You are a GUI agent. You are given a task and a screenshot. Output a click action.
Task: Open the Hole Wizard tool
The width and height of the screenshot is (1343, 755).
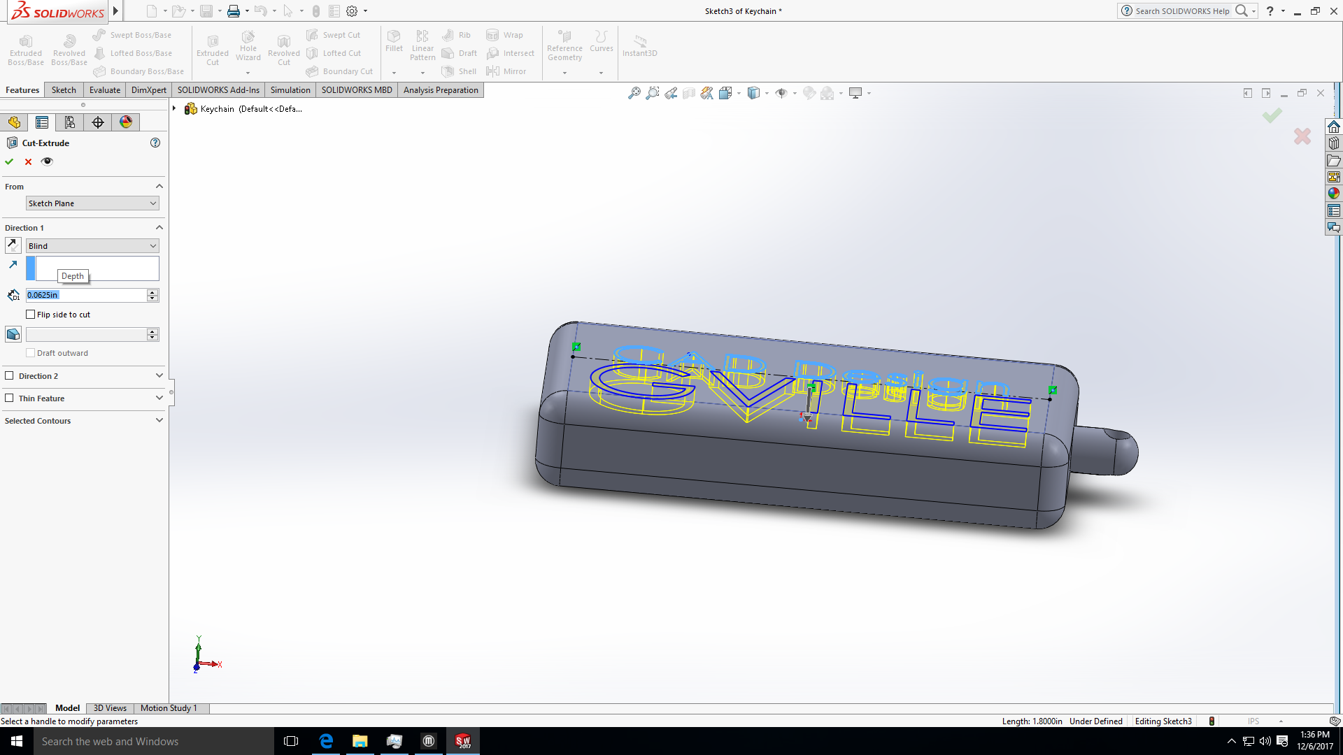click(x=248, y=48)
